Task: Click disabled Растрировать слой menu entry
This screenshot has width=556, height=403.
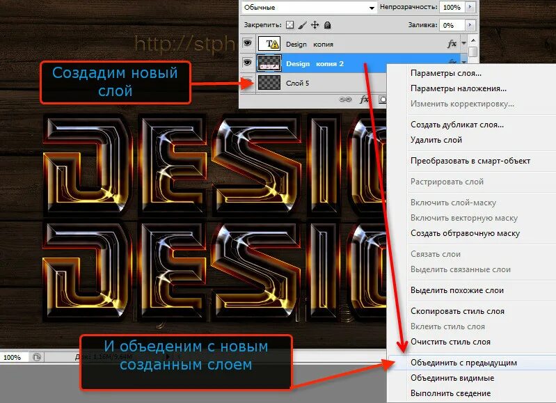Action: coord(447,182)
